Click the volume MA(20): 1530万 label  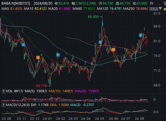coord(87,91)
